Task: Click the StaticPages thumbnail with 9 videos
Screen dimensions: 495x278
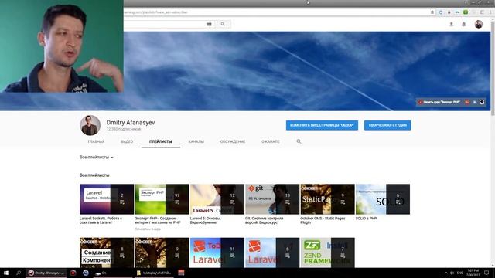Action: pyautogui.click(x=327, y=199)
